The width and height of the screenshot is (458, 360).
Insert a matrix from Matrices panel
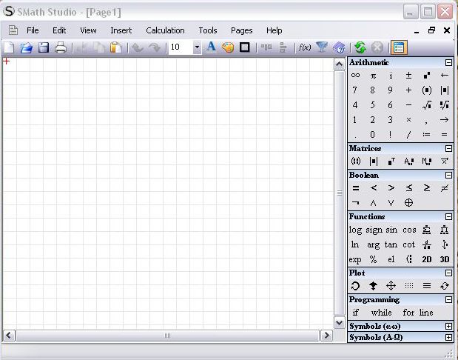coord(355,161)
